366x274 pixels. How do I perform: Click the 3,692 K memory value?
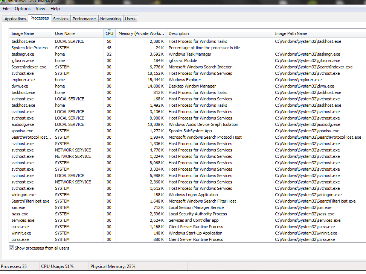click(157, 54)
